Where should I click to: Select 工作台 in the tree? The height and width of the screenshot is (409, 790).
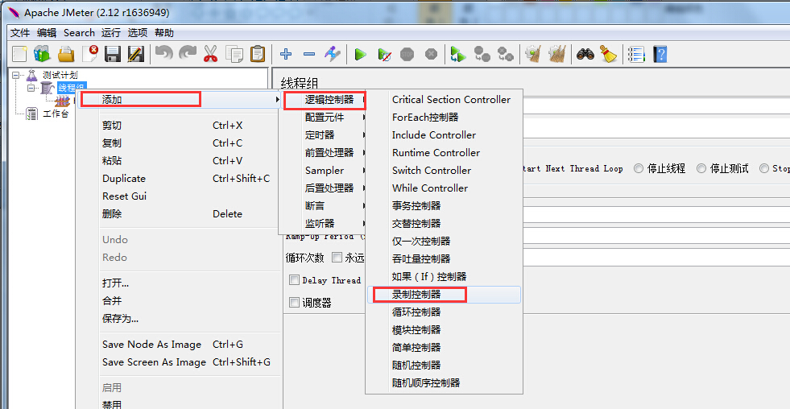click(56, 114)
